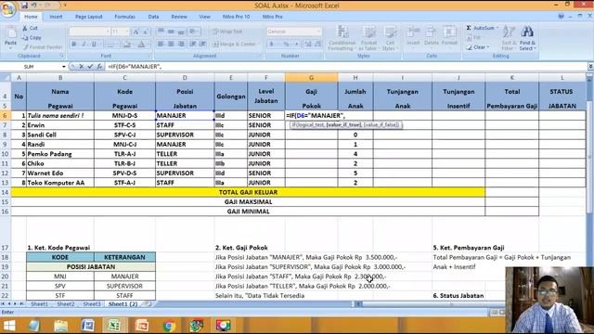594x334 pixels.
Task: Click the Grow Font (larger A) icon
Action: pyautogui.click(x=136, y=32)
